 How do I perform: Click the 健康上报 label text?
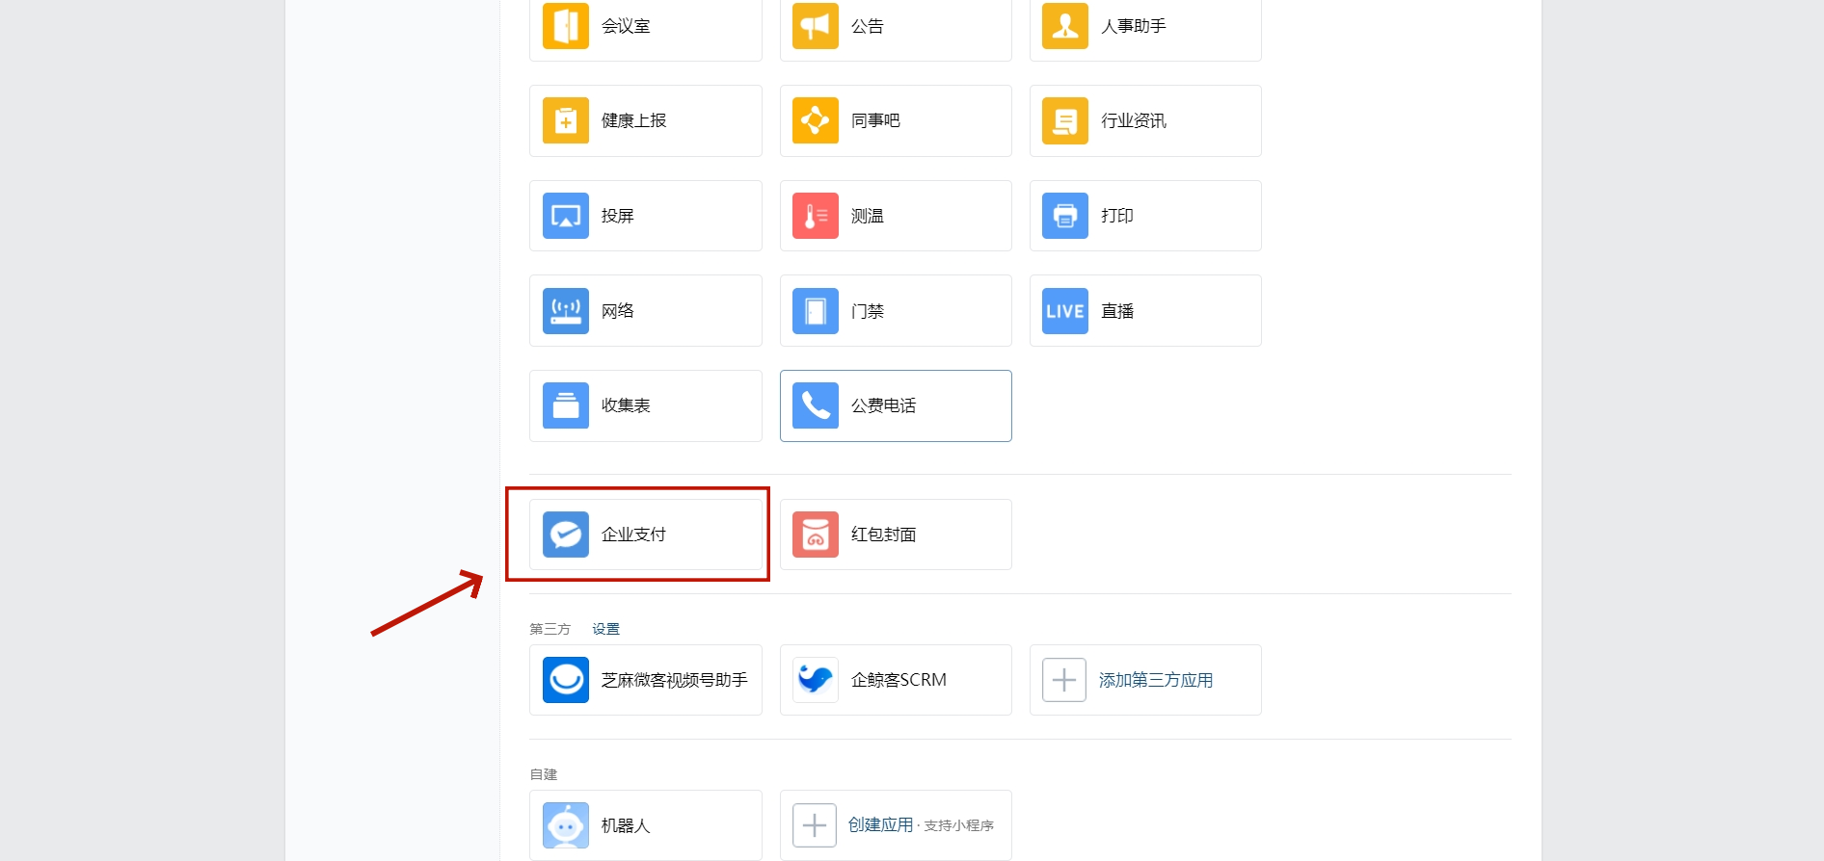point(634,120)
